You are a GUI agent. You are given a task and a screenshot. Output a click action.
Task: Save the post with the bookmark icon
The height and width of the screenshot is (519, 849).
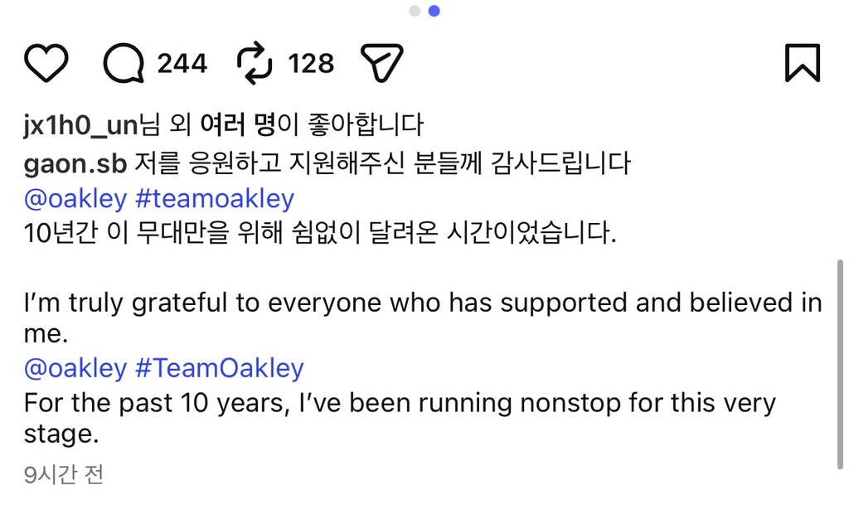coord(802,63)
